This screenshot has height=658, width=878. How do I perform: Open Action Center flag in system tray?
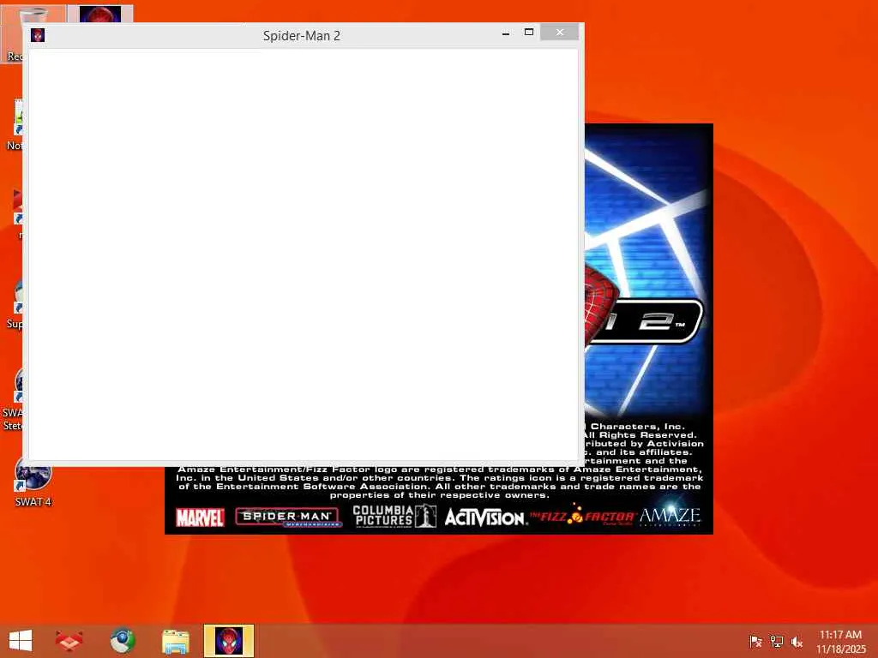(x=755, y=642)
